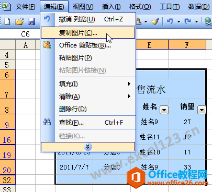Choose 粘贴图片(P) menu entry
This screenshot has width=212, height=192.
(88, 58)
